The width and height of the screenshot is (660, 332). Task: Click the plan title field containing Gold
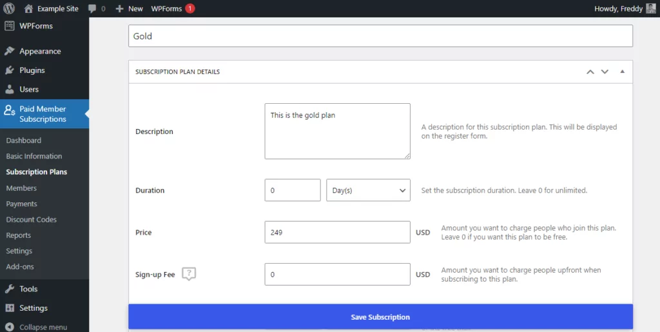pos(380,35)
